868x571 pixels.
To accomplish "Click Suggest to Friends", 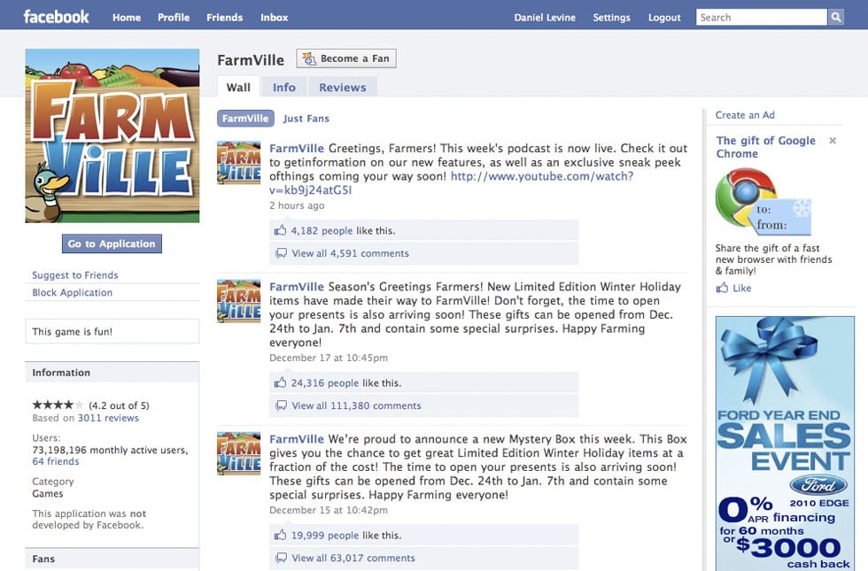I will [x=75, y=275].
